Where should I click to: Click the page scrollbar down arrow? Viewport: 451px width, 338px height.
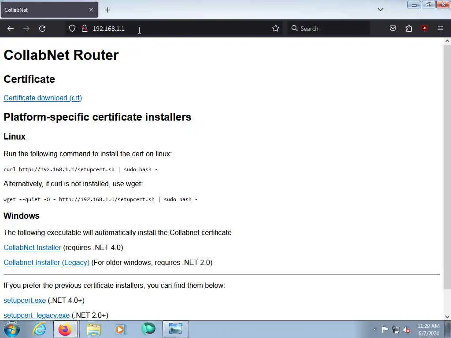[x=447, y=317]
